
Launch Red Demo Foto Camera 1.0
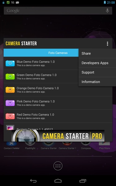click(x=58, y=116)
